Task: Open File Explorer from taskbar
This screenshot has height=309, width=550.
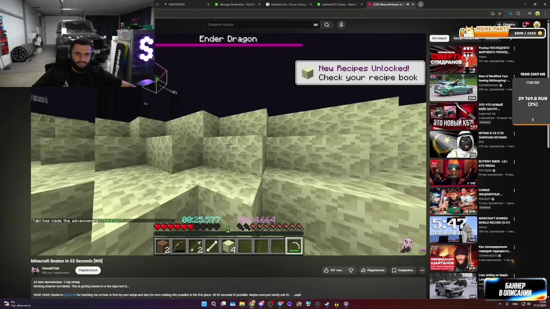Action: (242, 304)
